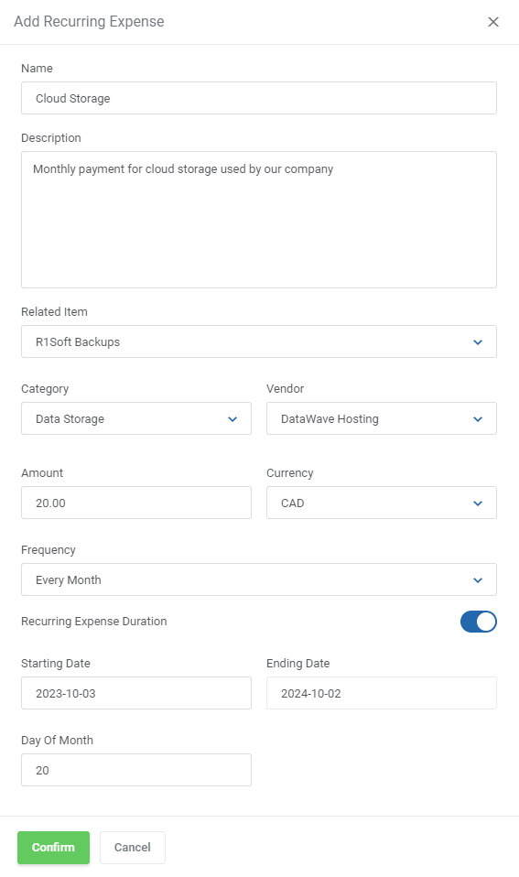Click the Frequency label
The image size is (519, 877).
49,550
